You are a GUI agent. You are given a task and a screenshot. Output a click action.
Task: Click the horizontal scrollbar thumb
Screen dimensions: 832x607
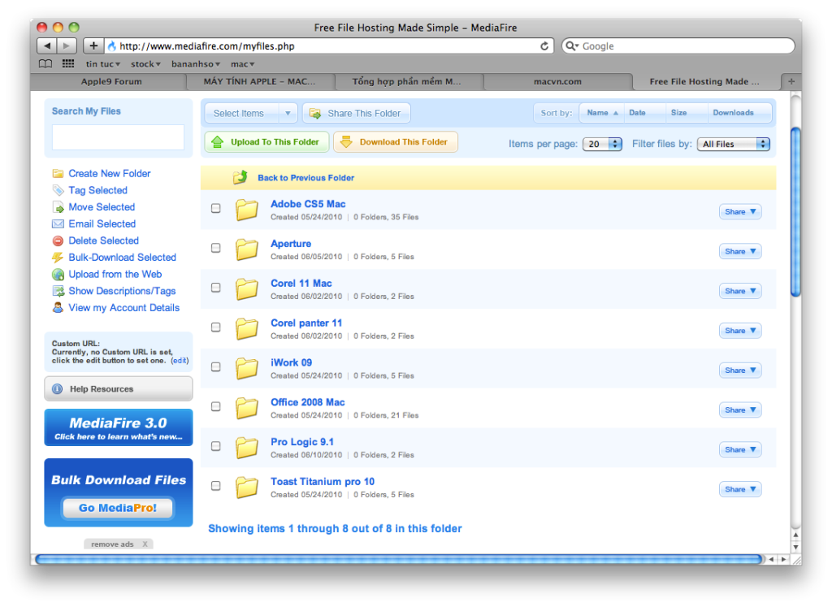398,559
